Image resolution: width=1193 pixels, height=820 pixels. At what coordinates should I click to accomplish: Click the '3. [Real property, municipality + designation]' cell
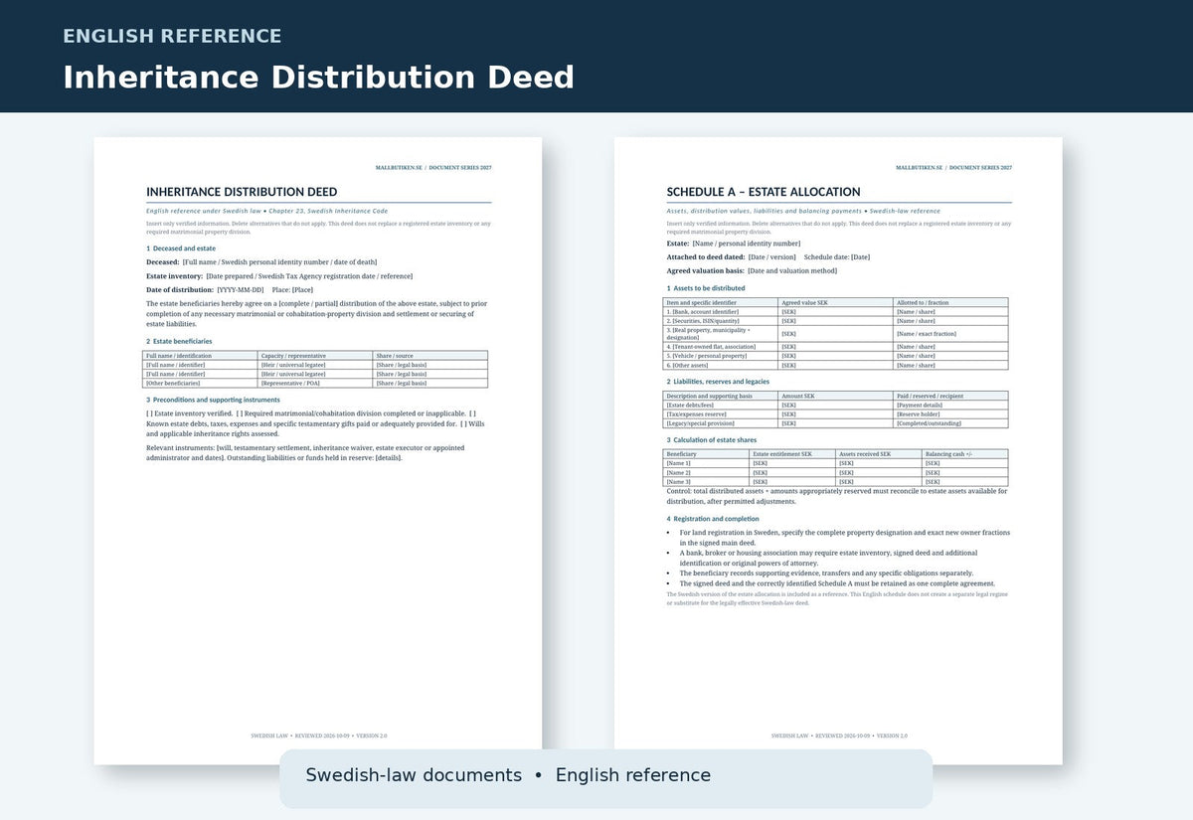coord(721,334)
